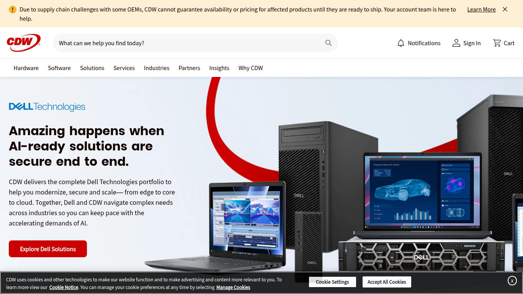523x294 pixels.
Task: Open the Partners menu
Action: tap(189, 68)
